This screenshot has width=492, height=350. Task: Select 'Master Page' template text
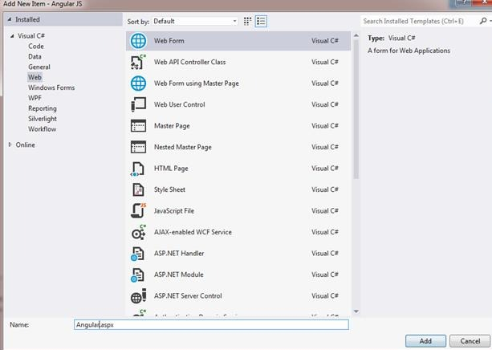[x=172, y=126]
